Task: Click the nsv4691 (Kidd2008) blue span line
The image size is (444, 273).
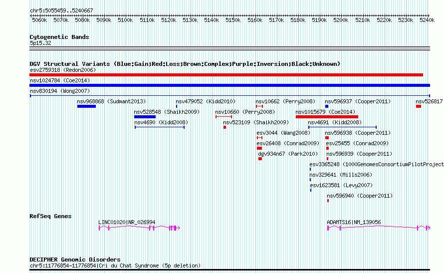Action: [x=342, y=127]
